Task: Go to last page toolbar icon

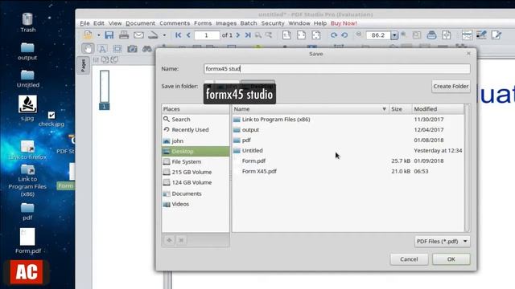Action: coord(248,35)
